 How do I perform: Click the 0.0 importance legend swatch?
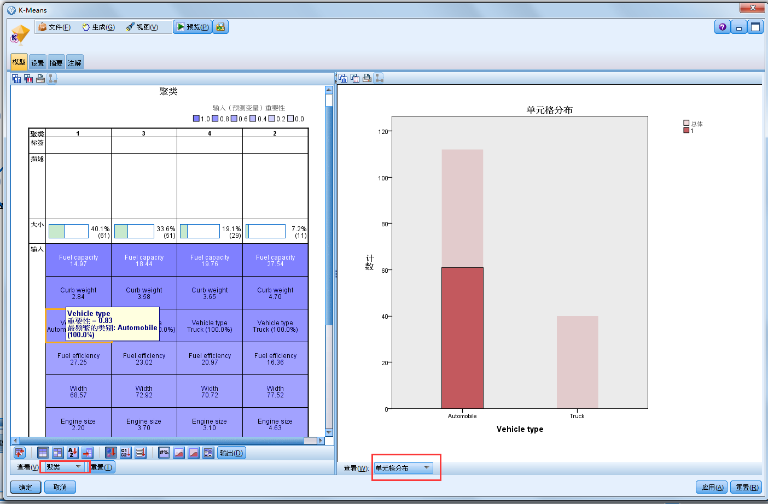click(291, 119)
